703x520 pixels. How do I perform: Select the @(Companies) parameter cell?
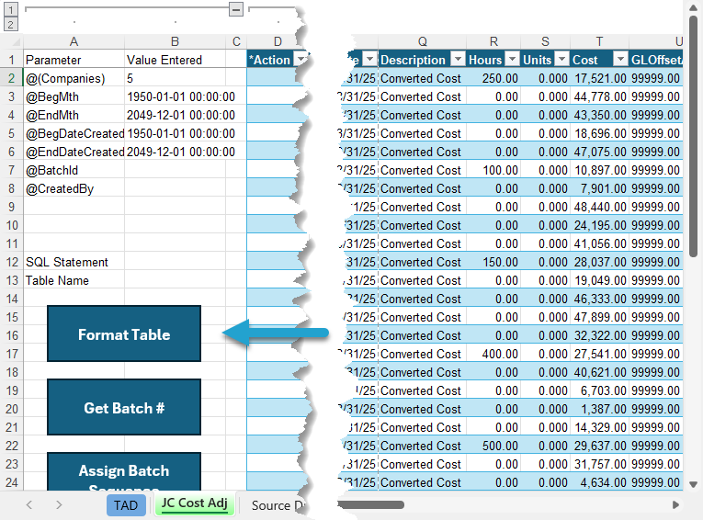click(x=74, y=78)
